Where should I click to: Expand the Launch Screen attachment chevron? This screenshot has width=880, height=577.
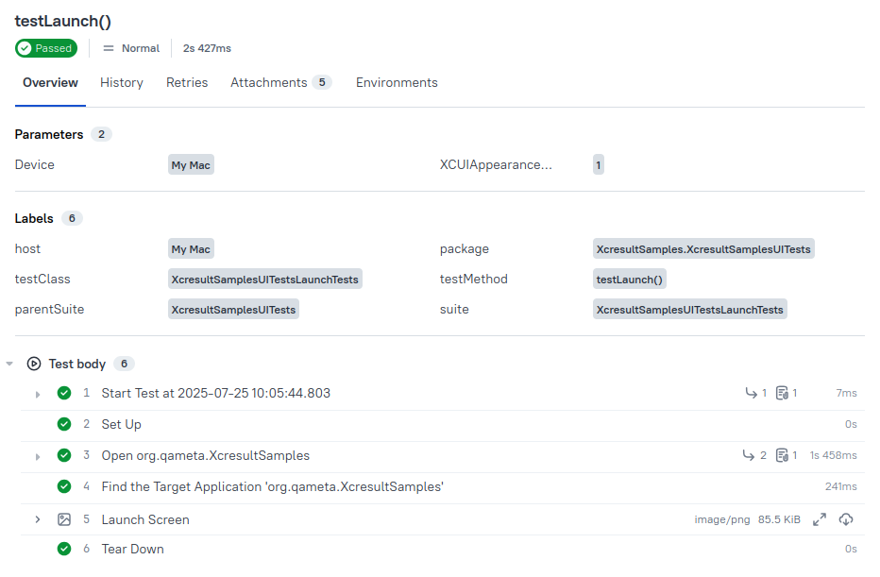point(38,519)
